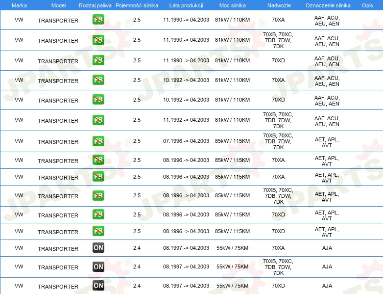
Task: Click the ON diesel icon in the 70XB, 70XC row
Action: pos(98,267)
